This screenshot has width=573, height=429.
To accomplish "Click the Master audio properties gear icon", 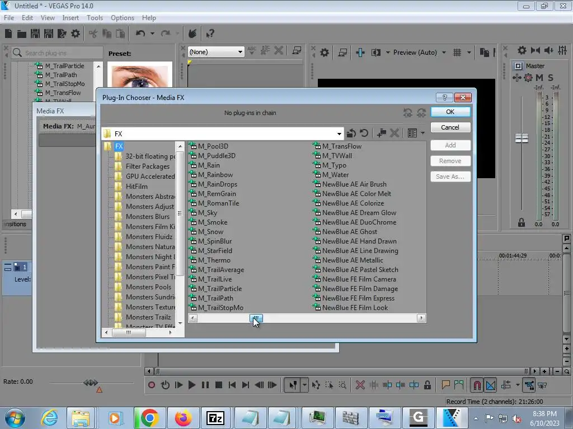I will click(x=522, y=50).
